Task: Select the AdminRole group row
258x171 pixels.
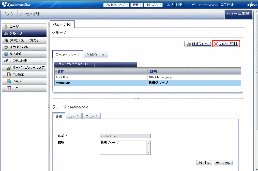Action: [62, 77]
